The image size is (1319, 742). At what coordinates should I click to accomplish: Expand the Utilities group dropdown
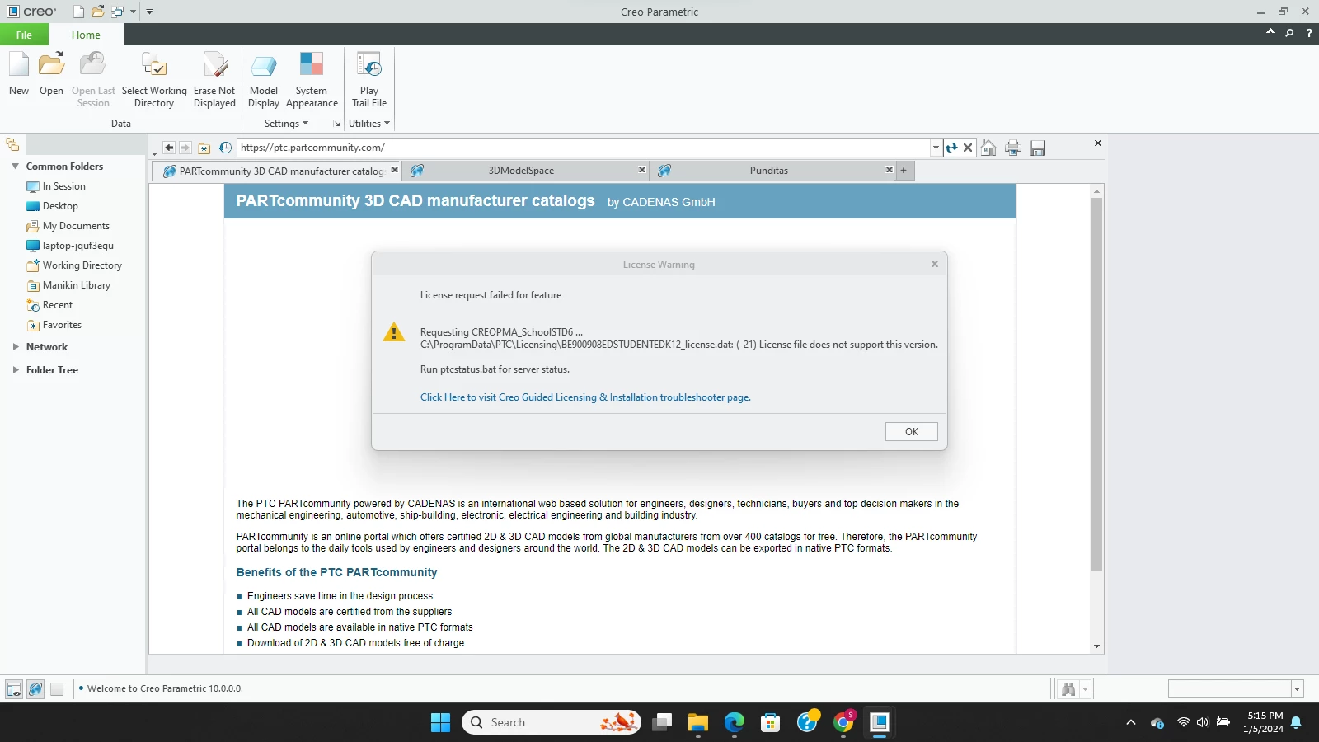point(369,124)
